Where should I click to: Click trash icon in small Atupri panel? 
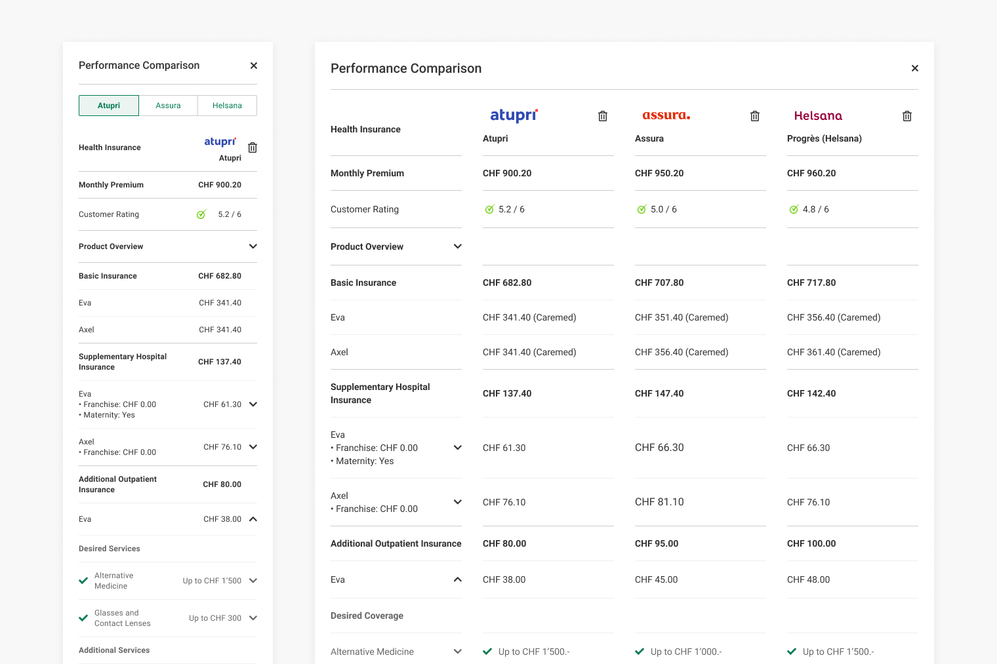click(253, 147)
